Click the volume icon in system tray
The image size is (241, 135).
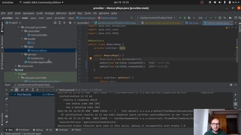click(220, 3)
